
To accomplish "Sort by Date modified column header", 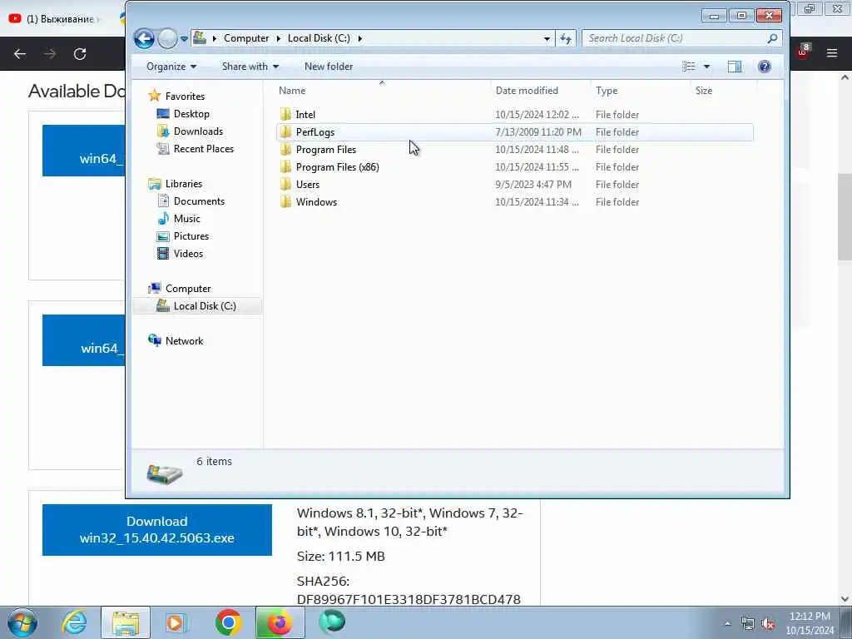I will (541, 90).
